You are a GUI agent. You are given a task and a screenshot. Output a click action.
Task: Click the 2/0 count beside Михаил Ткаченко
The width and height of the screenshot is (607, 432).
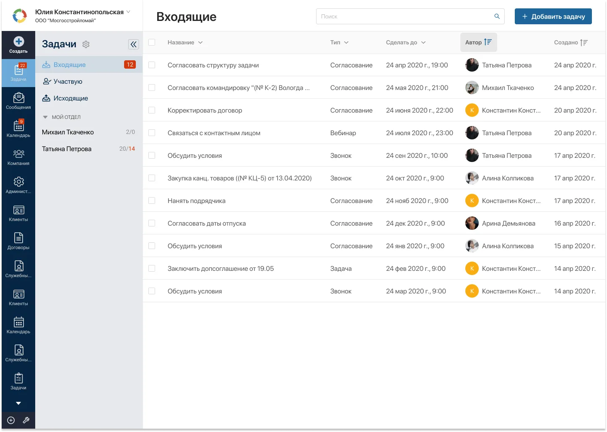[130, 132]
